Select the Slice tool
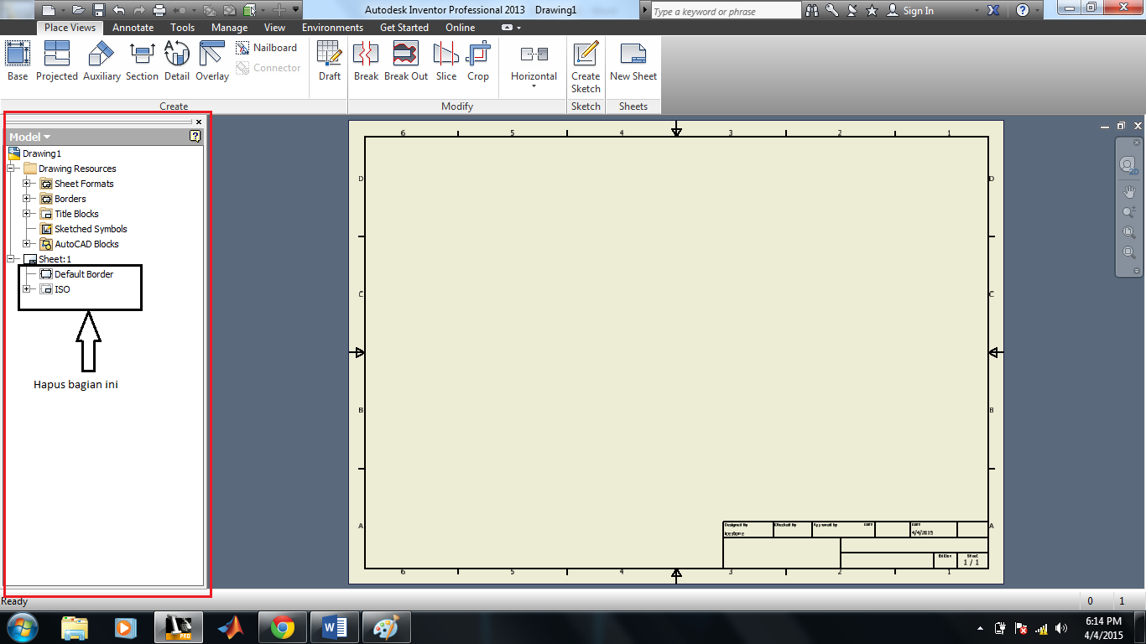The height and width of the screenshot is (644, 1146). (446, 61)
